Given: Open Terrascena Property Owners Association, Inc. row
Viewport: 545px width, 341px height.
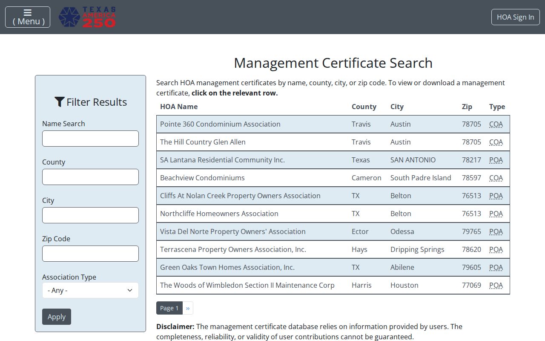Looking at the screenshot, I should tap(333, 249).
